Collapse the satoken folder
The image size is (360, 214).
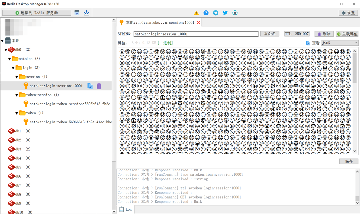pyautogui.click(x=9, y=59)
